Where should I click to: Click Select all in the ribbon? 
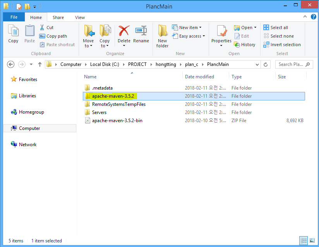[276, 28]
